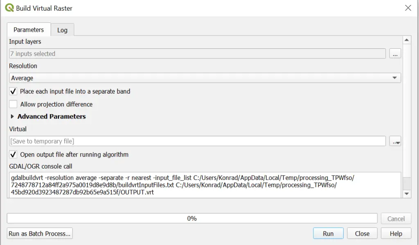Click the Close button at bottom
The height and width of the screenshot is (245, 419).
coord(362,234)
